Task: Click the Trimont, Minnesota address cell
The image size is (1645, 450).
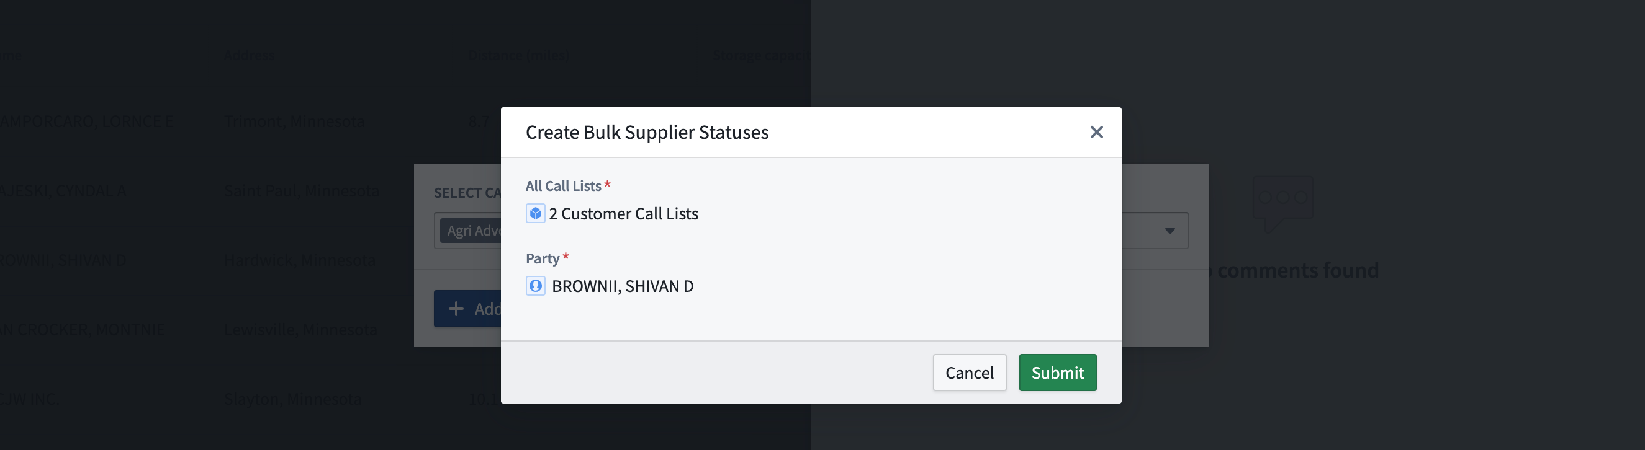Action: (294, 121)
